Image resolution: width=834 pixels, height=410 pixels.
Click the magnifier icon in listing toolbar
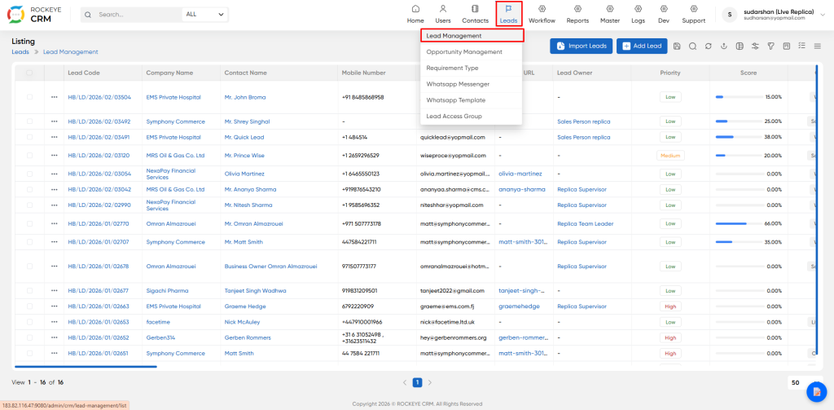point(692,46)
